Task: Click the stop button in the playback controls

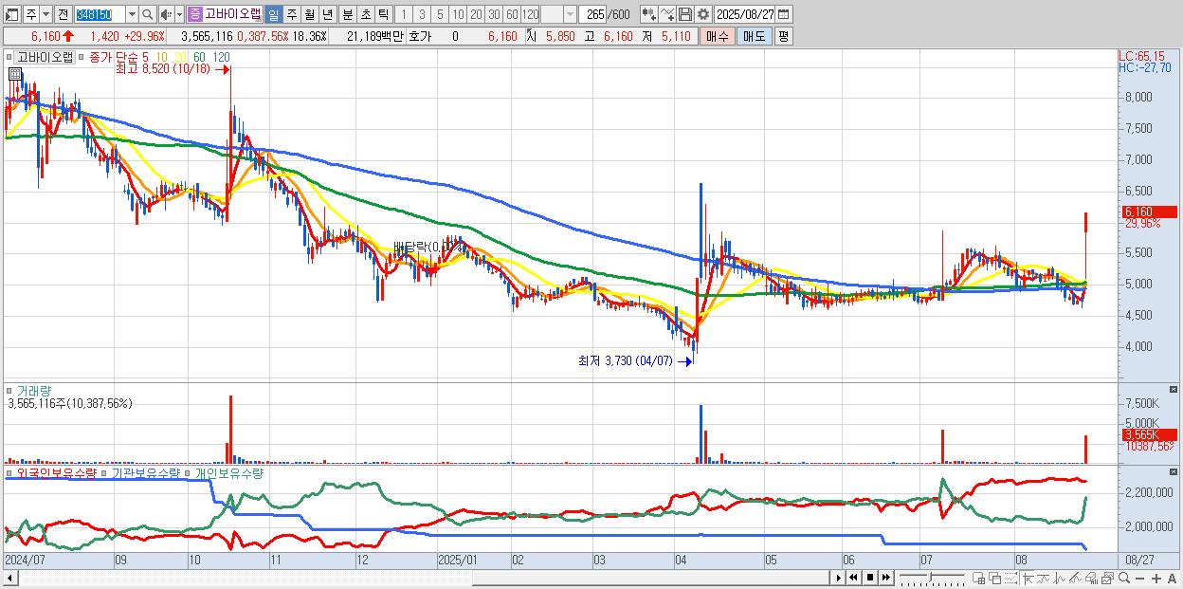Action: pyautogui.click(x=870, y=578)
